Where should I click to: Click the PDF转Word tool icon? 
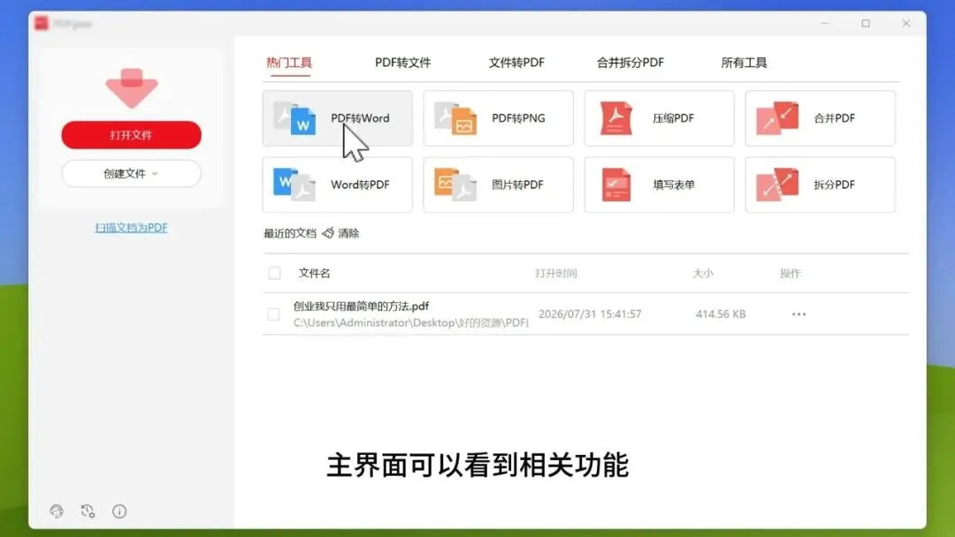coord(294,118)
